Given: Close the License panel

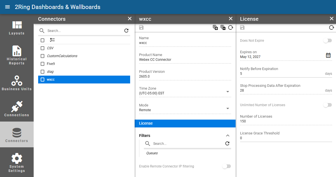Looking at the screenshot, I should point(332,18).
